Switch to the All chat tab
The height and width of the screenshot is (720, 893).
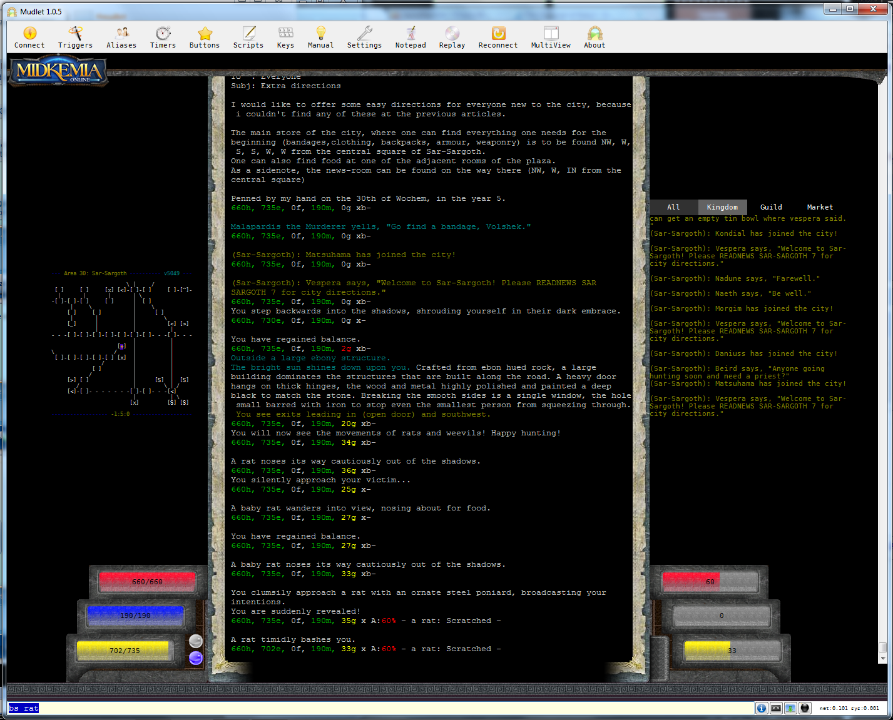[673, 207]
